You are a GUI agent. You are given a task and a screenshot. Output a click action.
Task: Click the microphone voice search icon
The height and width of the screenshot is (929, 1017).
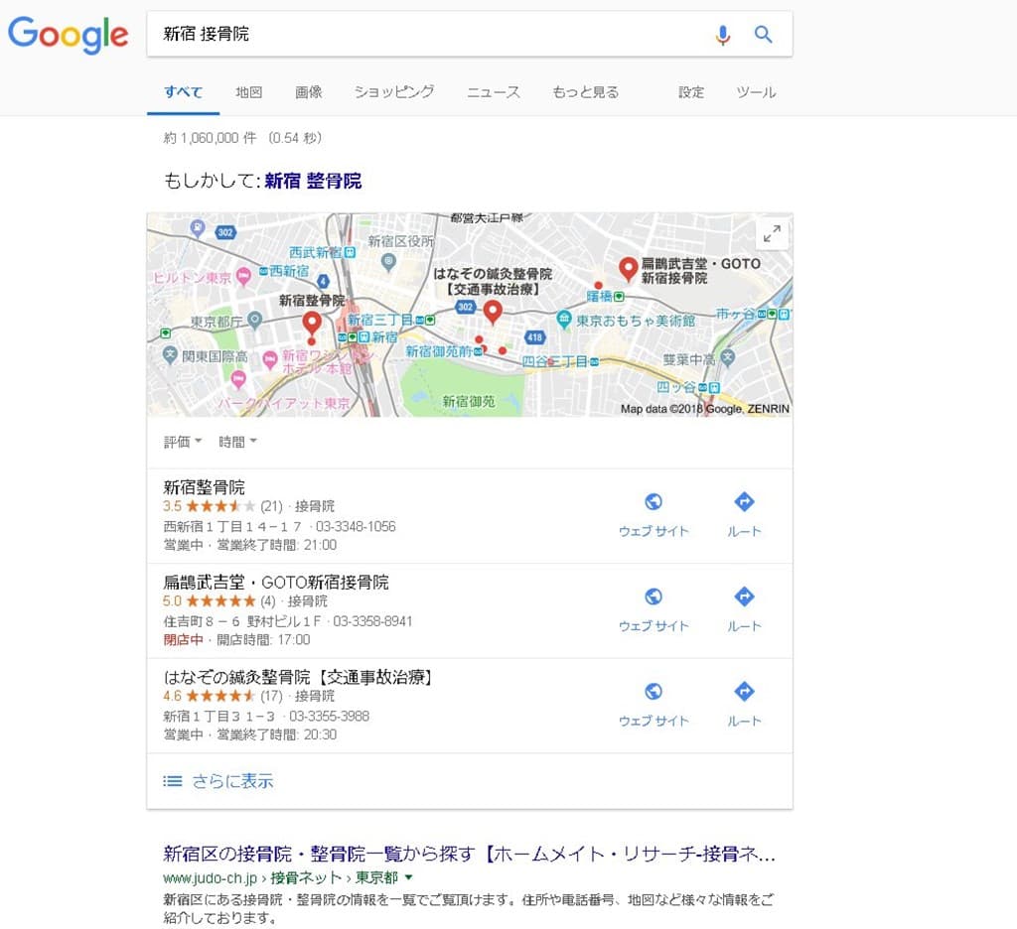pyautogui.click(x=722, y=35)
